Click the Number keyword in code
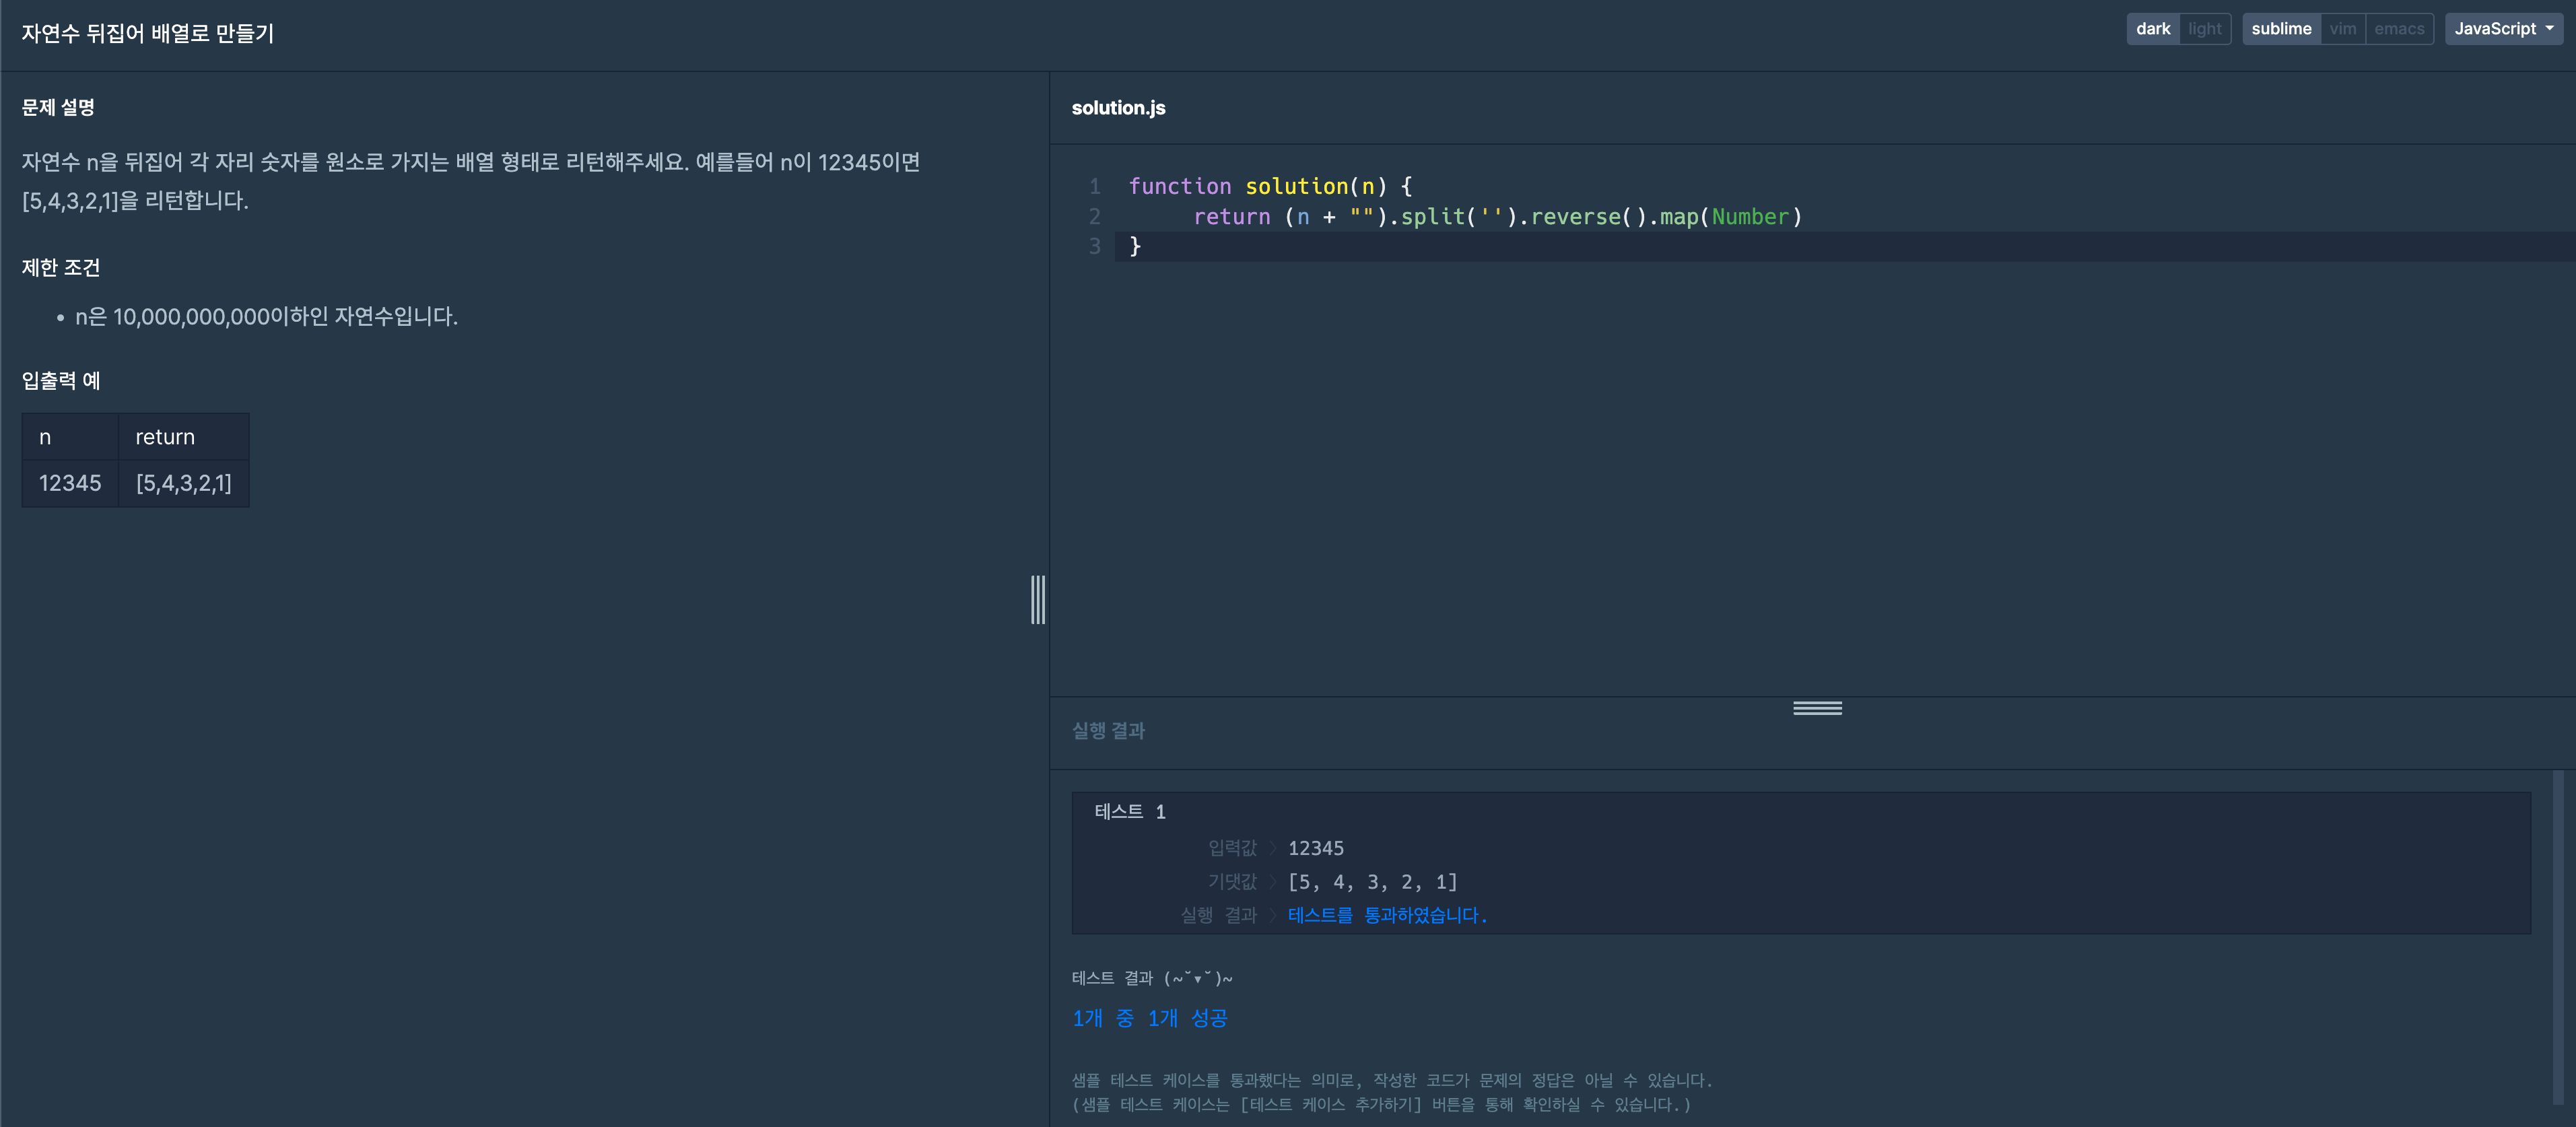Image resolution: width=2576 pixels, height=1127 pixels. click(1749, 217)
